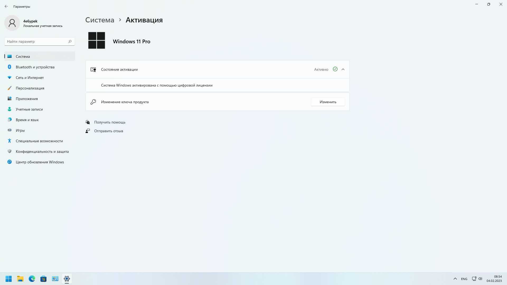Click the green Активно checkmark icon
The width and height of the screenshot is (507, 285).
point(335,69)
